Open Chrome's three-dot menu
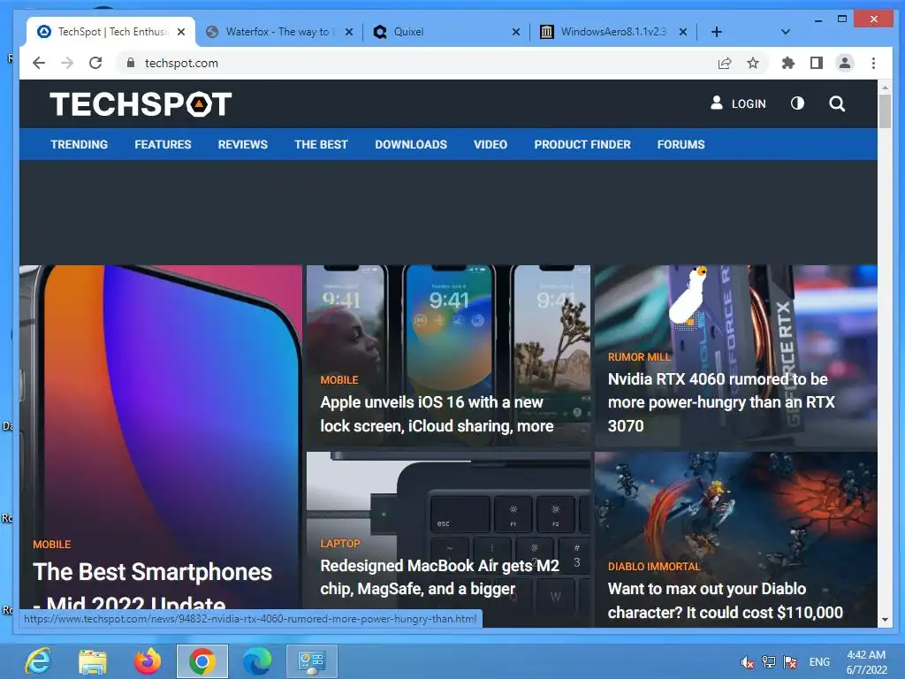 coord(873,63)
